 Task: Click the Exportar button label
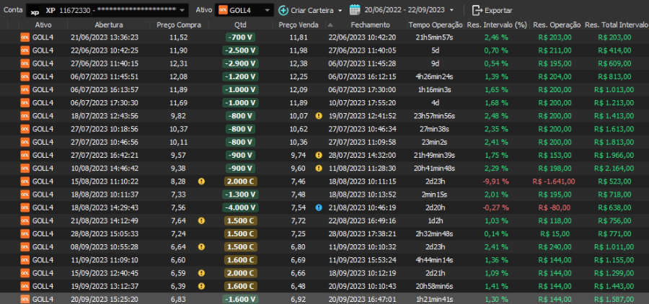(x=498, y=11)
